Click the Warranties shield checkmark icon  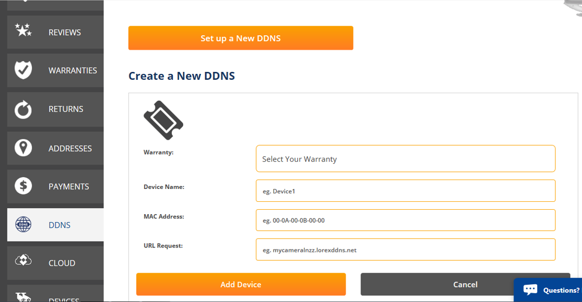(x=23, y=70)
